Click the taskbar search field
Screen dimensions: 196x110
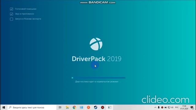pos(32,107)
